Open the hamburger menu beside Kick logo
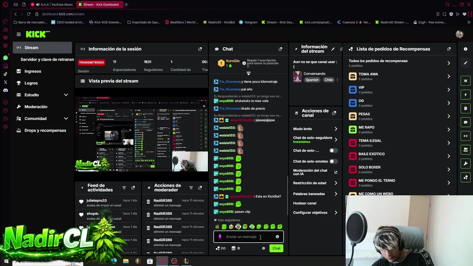 18,34
